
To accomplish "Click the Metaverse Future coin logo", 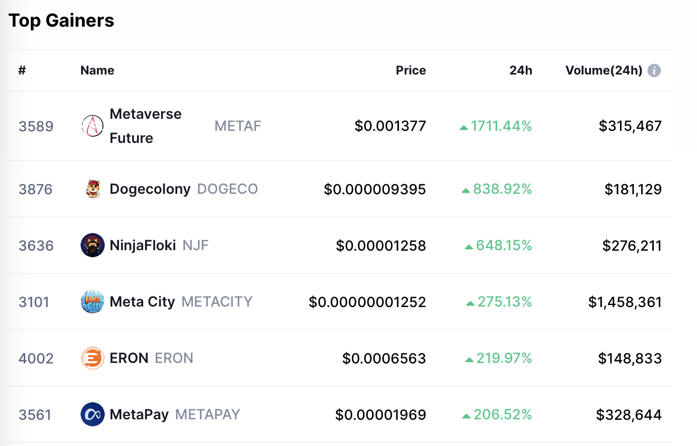I will [x=93, y=126].
